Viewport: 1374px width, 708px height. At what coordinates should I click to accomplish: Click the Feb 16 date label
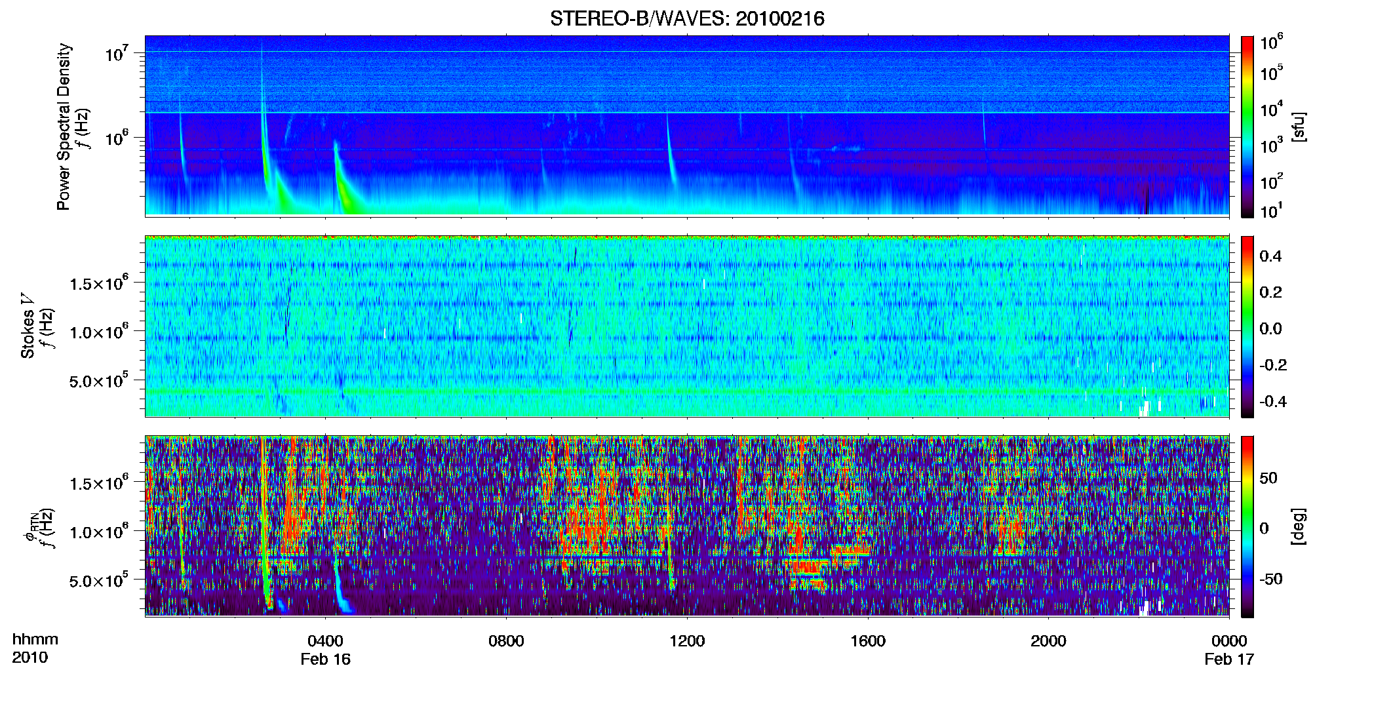click(326, 659)
